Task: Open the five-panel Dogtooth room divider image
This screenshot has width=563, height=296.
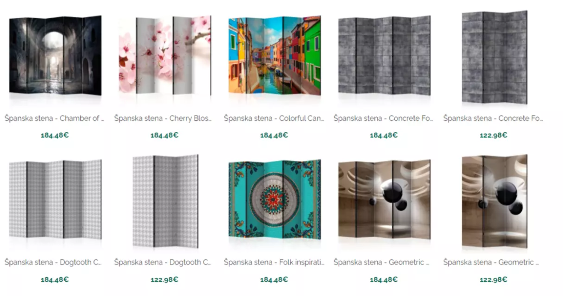Action: coord(55,199)
